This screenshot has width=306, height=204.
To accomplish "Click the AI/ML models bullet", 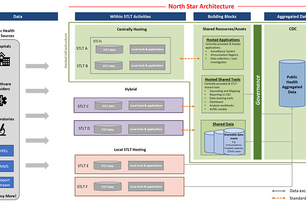I will click(x=218, y=109).
